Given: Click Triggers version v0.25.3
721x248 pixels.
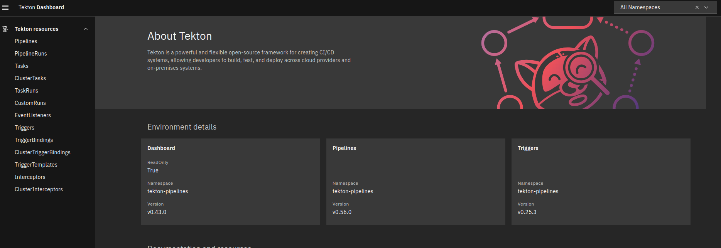Looking at the screenshot, I should point(527,212).
